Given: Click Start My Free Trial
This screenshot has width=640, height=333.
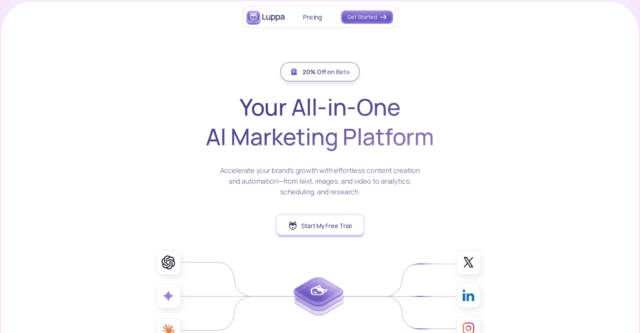Looking at the screenshot, I should pyautogui.click(x=320, y=225).
